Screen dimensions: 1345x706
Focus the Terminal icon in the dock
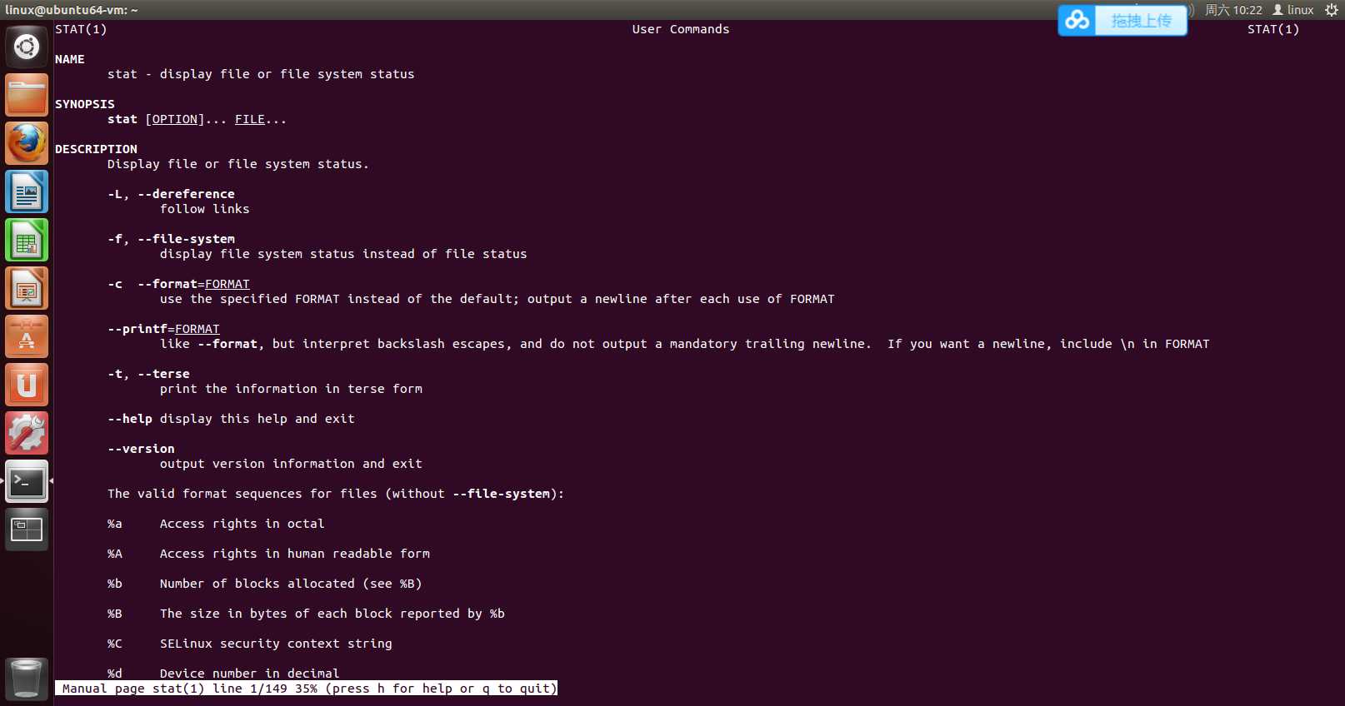[x=27, y=481]
